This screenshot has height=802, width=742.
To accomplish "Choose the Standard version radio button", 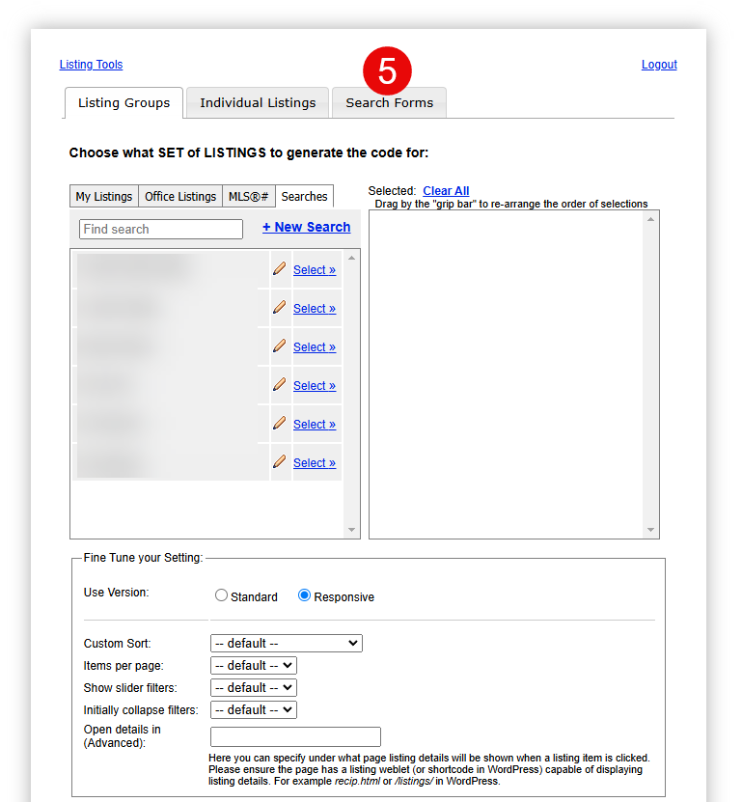I will click(221, 595).
